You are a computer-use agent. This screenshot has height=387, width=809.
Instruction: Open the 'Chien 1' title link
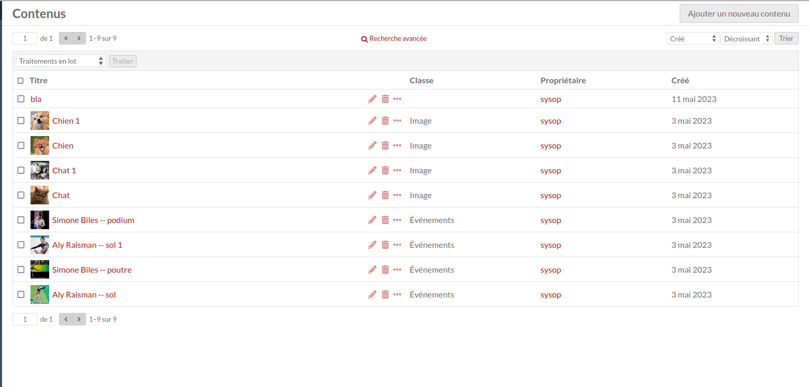[66, 121]
